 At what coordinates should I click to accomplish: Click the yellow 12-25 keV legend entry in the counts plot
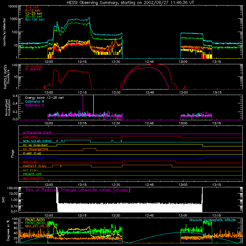coord(34,14)
